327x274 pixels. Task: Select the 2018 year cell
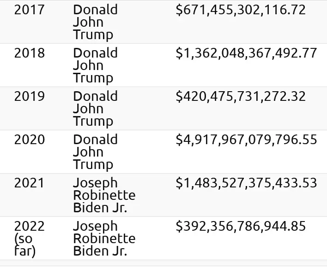(30, 53)
